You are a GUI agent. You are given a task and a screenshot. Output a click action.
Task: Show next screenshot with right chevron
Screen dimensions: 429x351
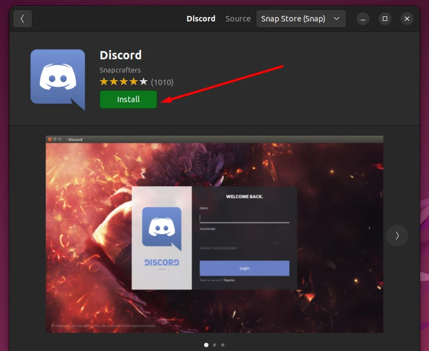[x=397, y=236]
